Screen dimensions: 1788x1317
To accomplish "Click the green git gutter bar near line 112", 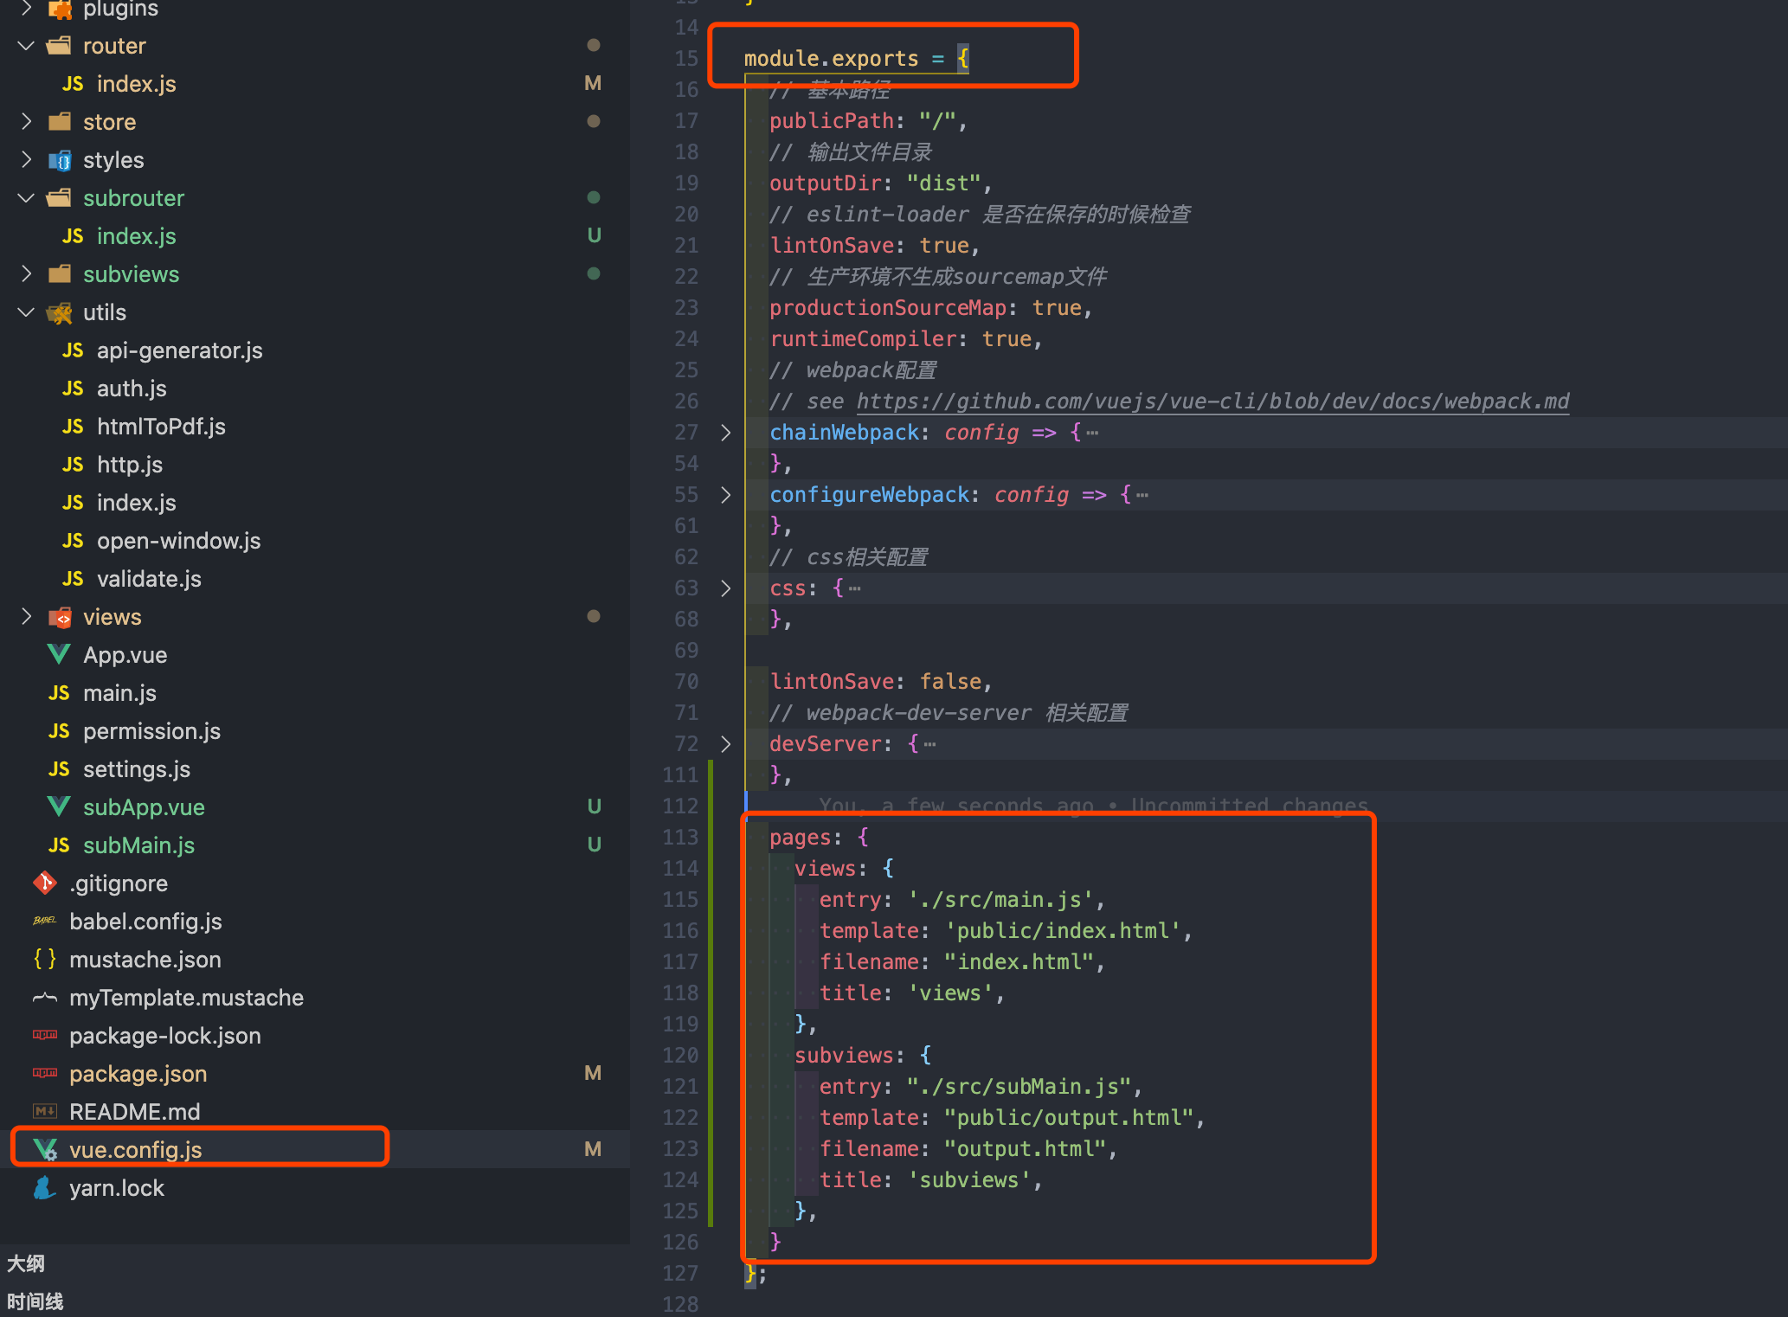I will point(711,806).
